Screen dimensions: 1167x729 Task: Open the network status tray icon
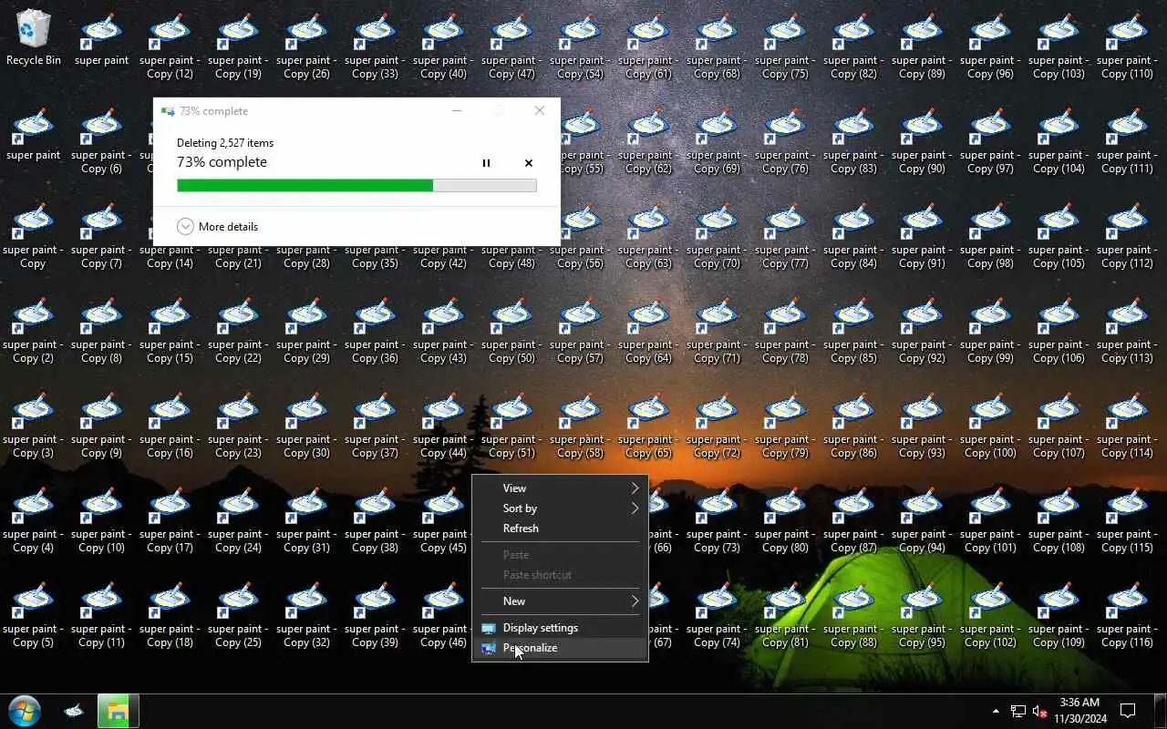coord(1017,711)
